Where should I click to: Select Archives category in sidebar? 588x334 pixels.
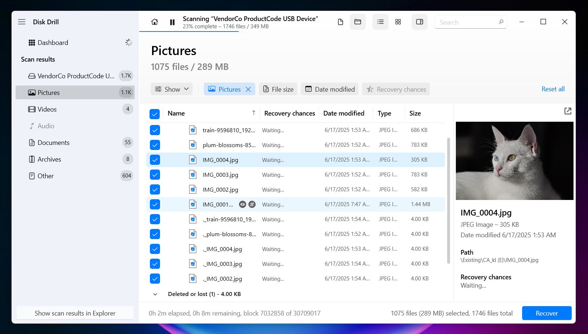[x=75, y=159]
